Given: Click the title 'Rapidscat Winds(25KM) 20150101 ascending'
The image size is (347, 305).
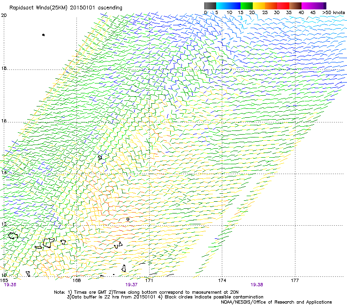Looking at the screenshot, I should tap(66, 8).
